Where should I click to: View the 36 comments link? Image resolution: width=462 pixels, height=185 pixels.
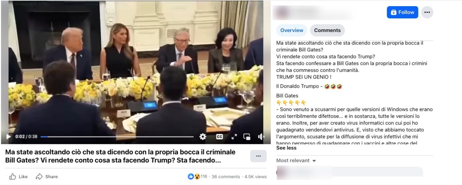tap(226, 177)
